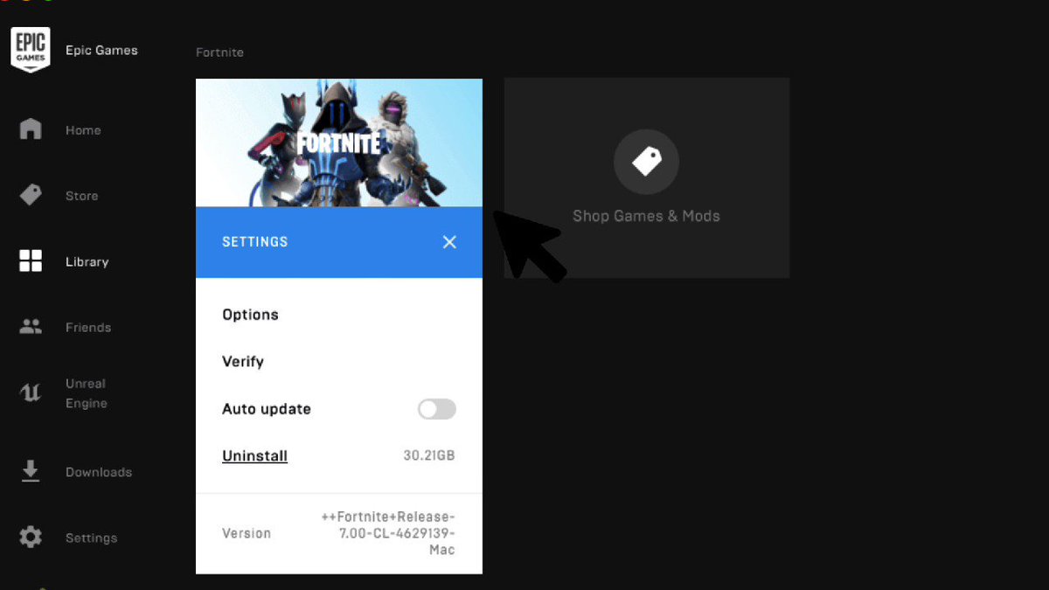
Task: Open the Downloads arrow icon
Action: pos(31,471)
